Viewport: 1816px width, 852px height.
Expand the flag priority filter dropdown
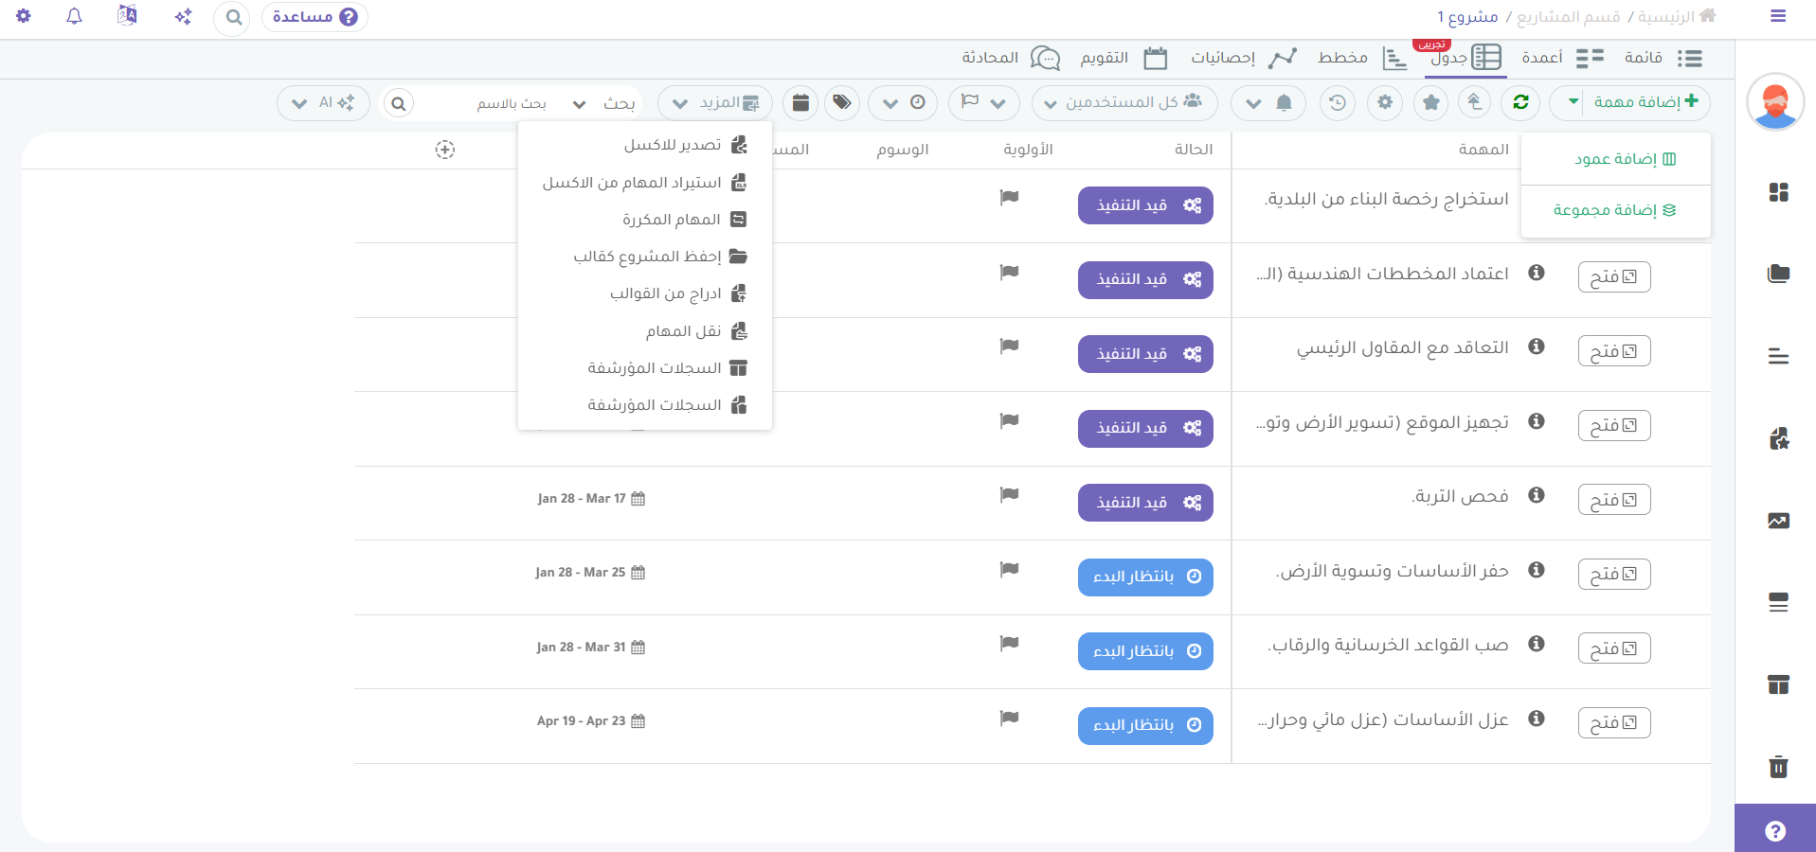tap(983, 102)
